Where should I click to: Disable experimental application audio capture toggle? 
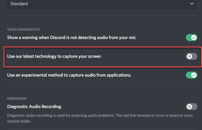191,75
